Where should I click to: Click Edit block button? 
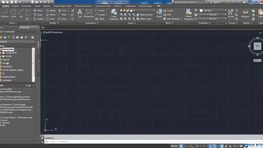(167, 15)
